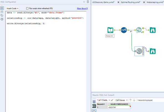Open the More About R link
164x112 pixels.
click(x=82, y=9)
